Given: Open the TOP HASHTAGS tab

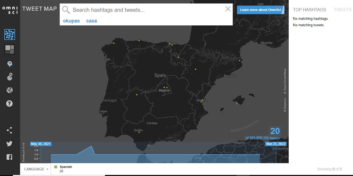Looking at the screenshot, I should pyautogui.click(x=310, y=10).
